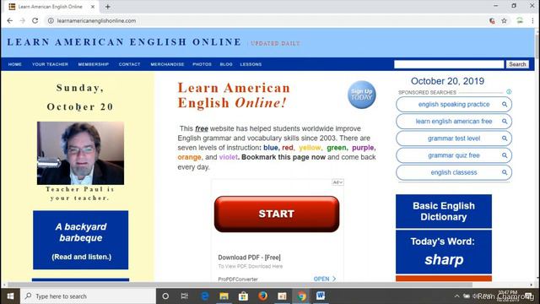Launch Microsoft Edge from the taskbar

click(204, 296)
